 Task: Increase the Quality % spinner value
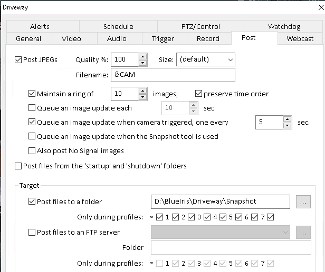click(143, 57)
